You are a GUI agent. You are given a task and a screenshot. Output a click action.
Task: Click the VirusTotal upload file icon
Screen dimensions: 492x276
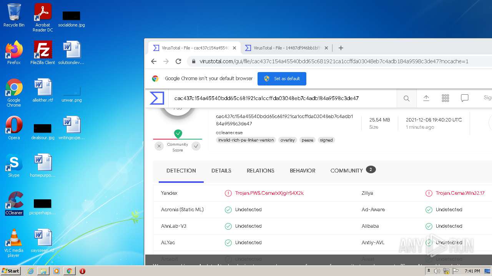click(426, 98)
